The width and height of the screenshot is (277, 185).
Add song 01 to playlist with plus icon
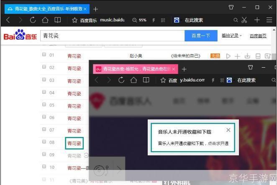tap(237, 56)
